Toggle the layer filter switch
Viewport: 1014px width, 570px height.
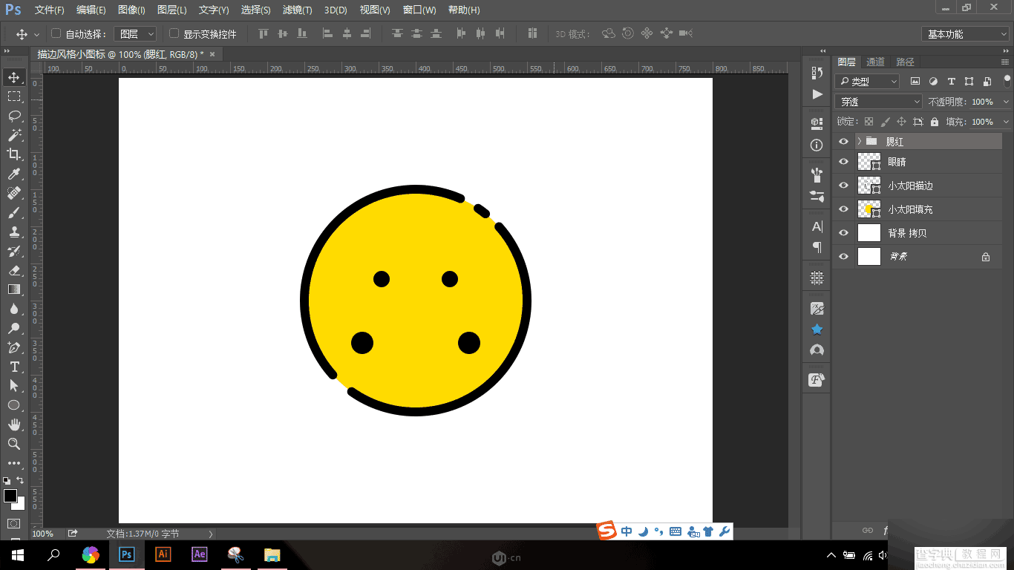(x=1007, y=81)
